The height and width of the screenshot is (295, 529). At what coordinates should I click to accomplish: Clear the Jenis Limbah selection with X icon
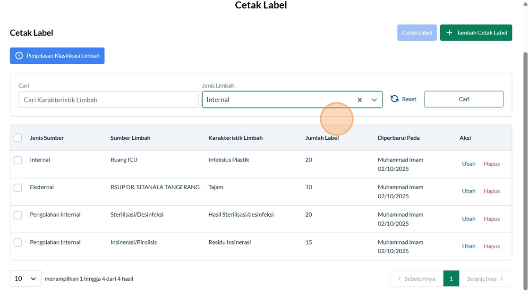click(x=360, y=100)
